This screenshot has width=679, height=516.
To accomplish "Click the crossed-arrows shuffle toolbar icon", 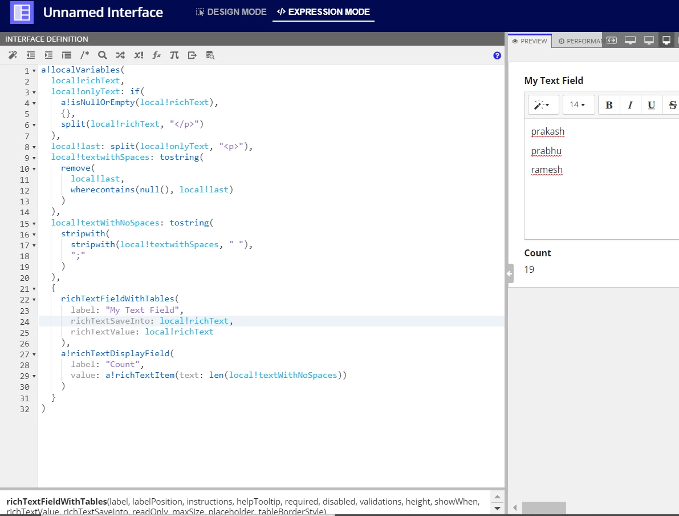I will (x=120, y=55).
